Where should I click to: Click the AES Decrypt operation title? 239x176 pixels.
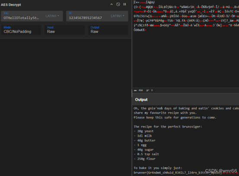tap(11, 5)
